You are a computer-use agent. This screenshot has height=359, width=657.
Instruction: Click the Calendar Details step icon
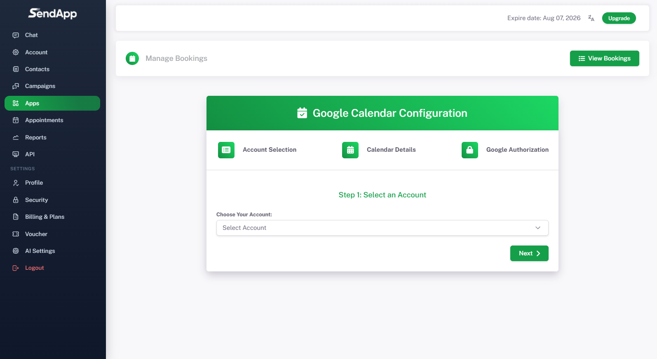click(350, 150)
